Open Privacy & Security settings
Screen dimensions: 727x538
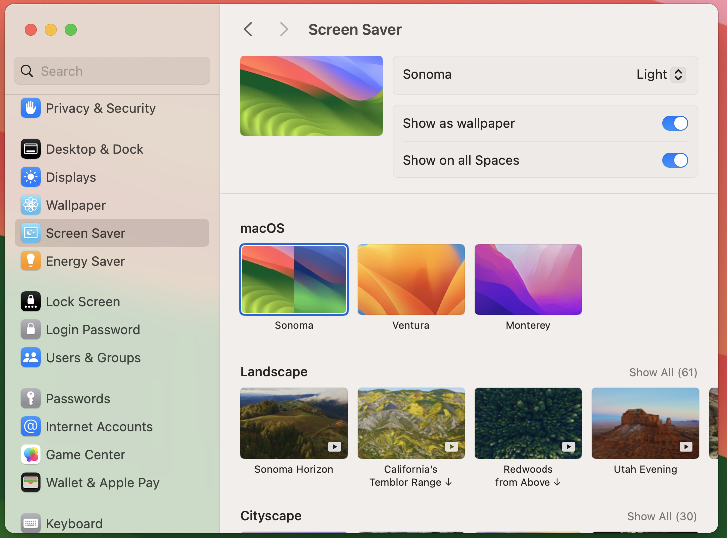click(x=112, y=108)
